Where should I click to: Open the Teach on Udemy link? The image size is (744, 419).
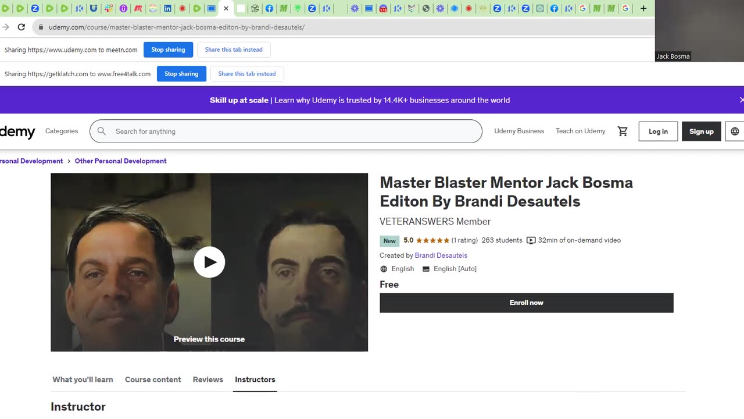[x=580, y=132]
